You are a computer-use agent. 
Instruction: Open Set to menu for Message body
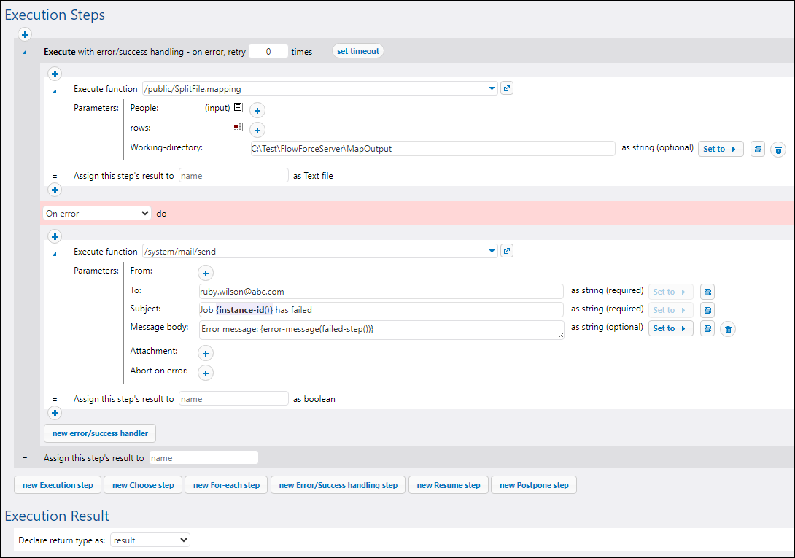(x=670, y=328)
